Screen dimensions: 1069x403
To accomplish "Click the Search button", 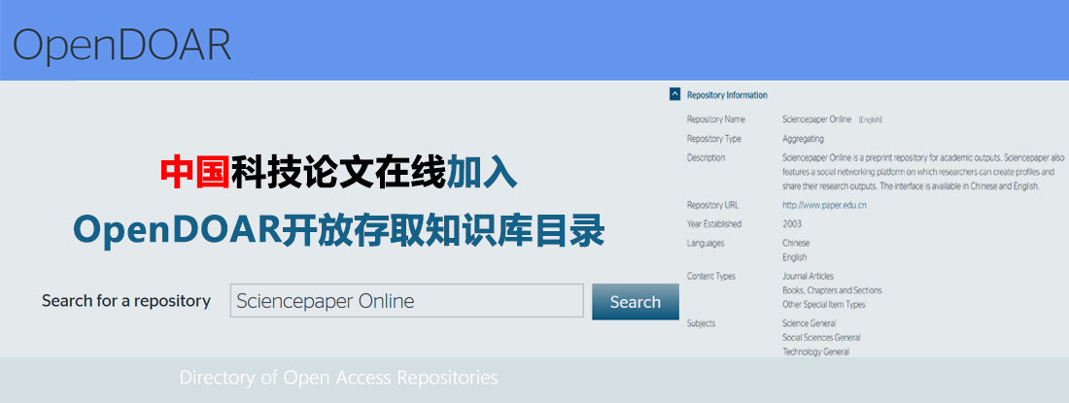I will (635, 302).
